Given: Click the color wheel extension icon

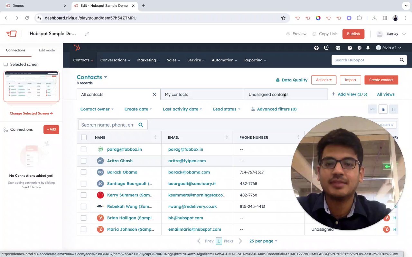Looking at the screenshot, I should [318, 18].
